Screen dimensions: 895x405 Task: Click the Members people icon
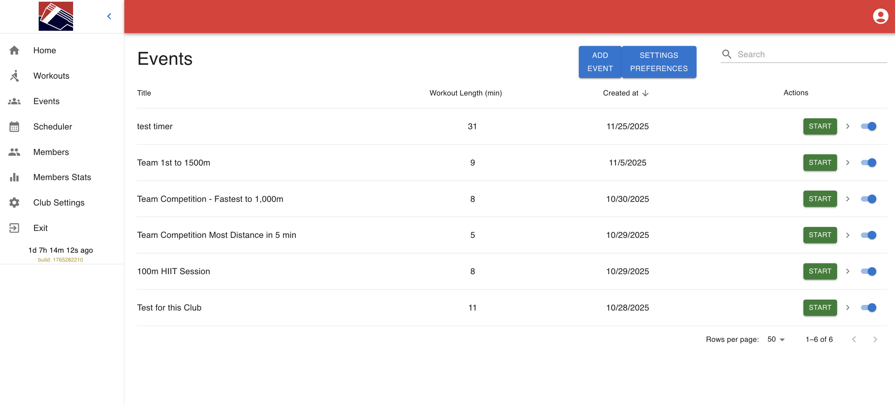[14, 152]
